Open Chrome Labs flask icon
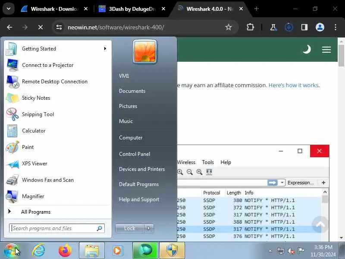This screenshot has width=345, height=259. point(273,27)
